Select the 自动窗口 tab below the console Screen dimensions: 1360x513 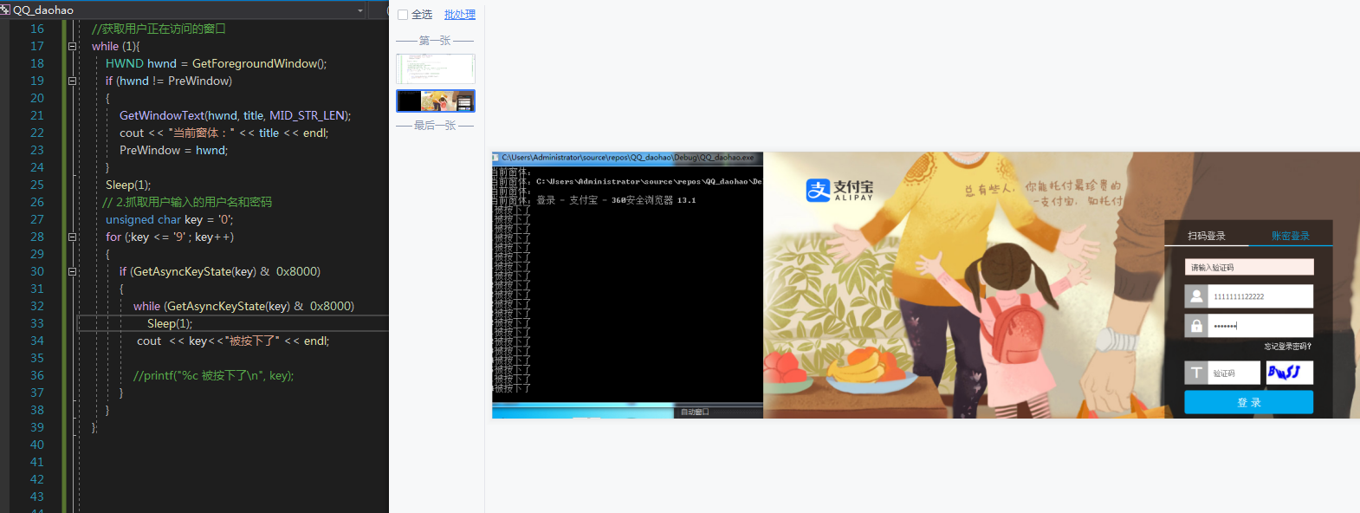point(695,412)
